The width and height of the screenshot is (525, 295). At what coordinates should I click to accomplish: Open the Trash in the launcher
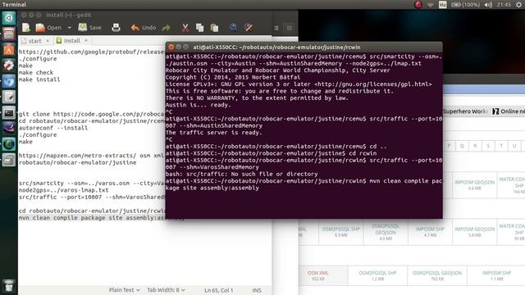click(x=9, y=286)
